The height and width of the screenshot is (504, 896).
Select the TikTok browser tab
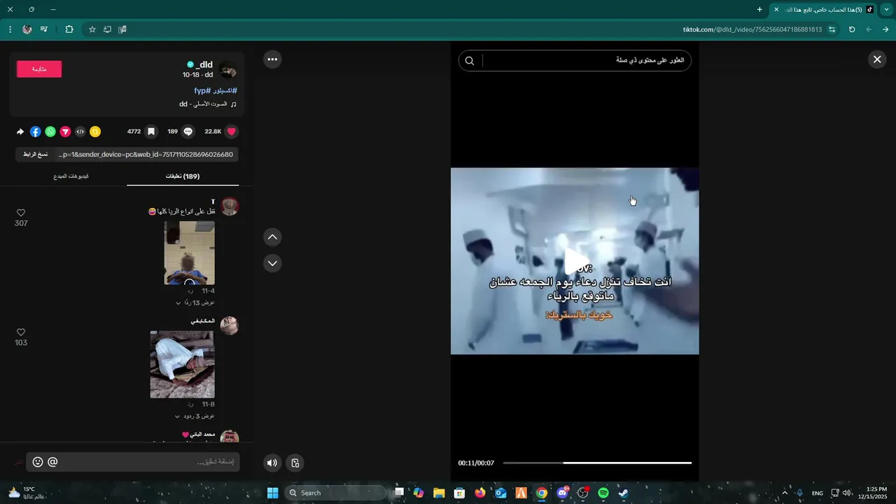click(x=823, y=10)
